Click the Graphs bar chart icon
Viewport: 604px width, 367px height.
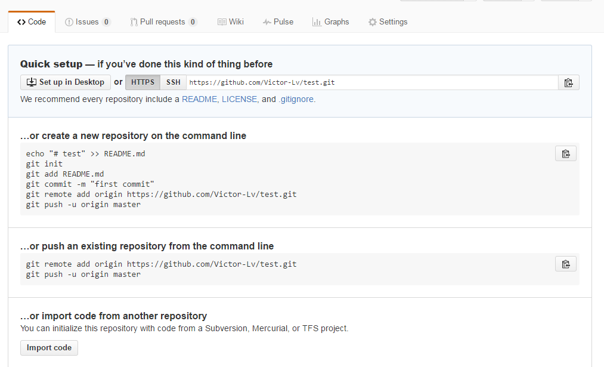[x=317, y=22]
